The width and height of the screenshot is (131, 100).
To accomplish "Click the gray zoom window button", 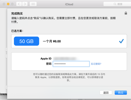I will pyautogui.click(x=12, y=4).
